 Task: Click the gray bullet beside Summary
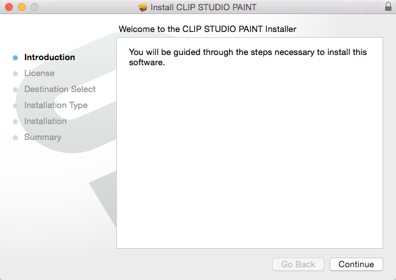tap(15, 137)
